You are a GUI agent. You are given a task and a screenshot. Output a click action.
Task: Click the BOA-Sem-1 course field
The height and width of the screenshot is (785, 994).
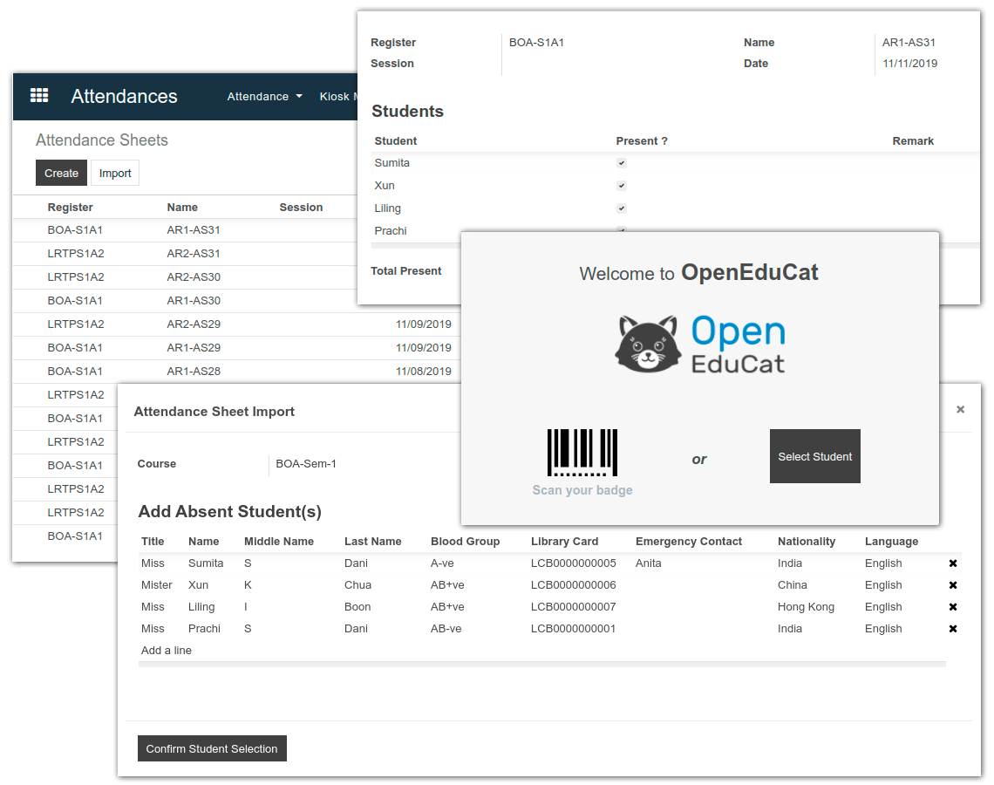306,464
